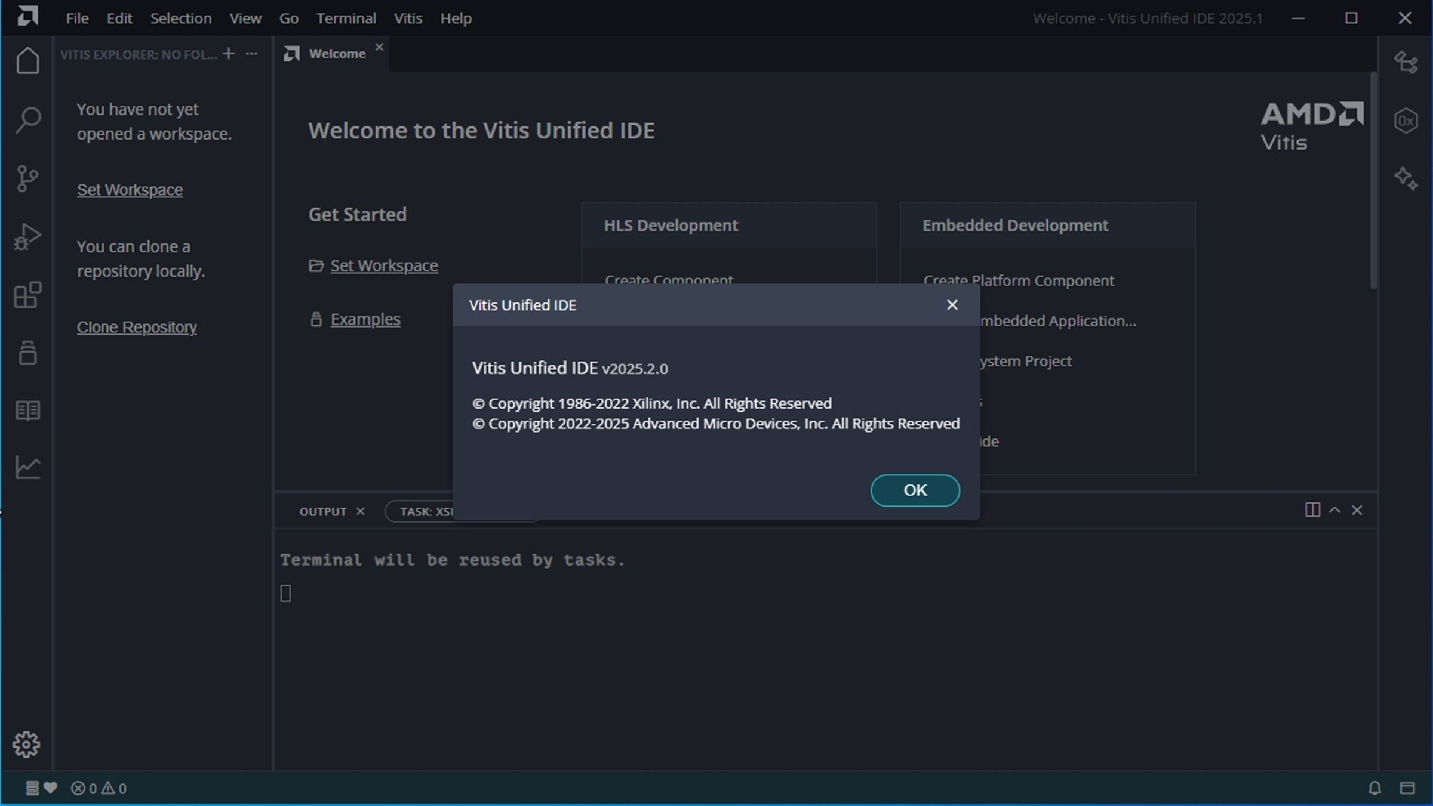Open the Extensions view icon
Image resolution: width=1433 pixels, height=806 pixels.
click(27, 295)
